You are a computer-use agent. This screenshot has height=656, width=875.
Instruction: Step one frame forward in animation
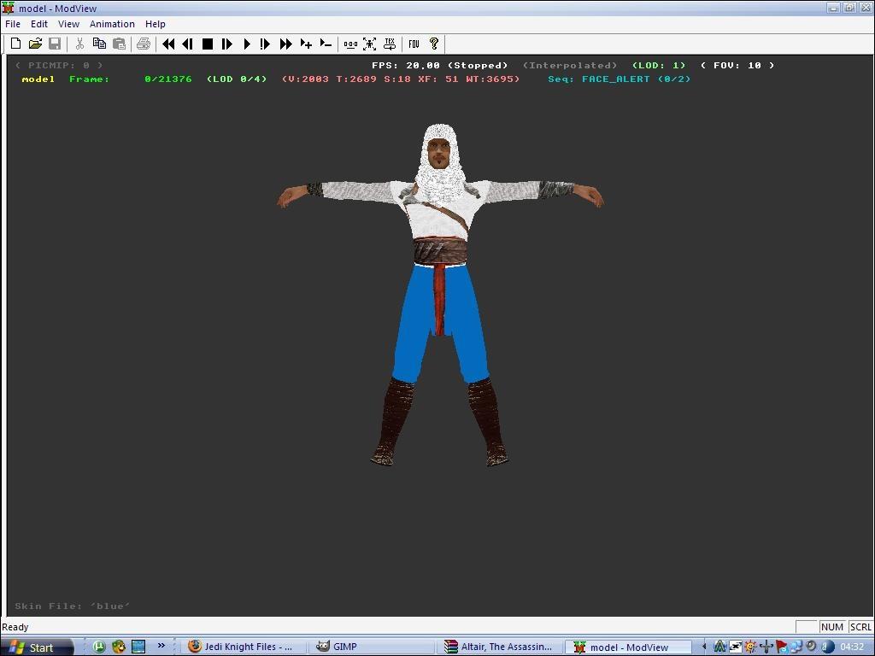pos(226,44)
